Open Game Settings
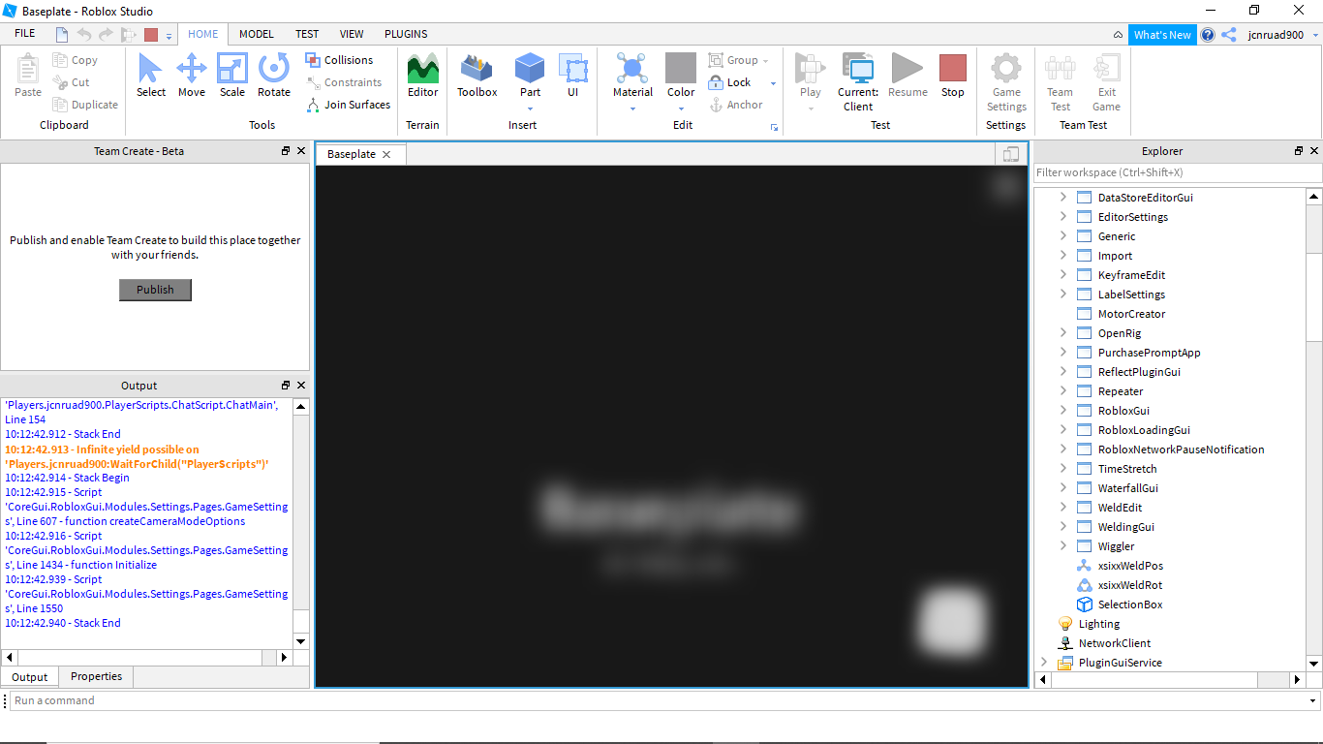The width and height of the screenshot is (1323, 744). (x=1006, y=82)
